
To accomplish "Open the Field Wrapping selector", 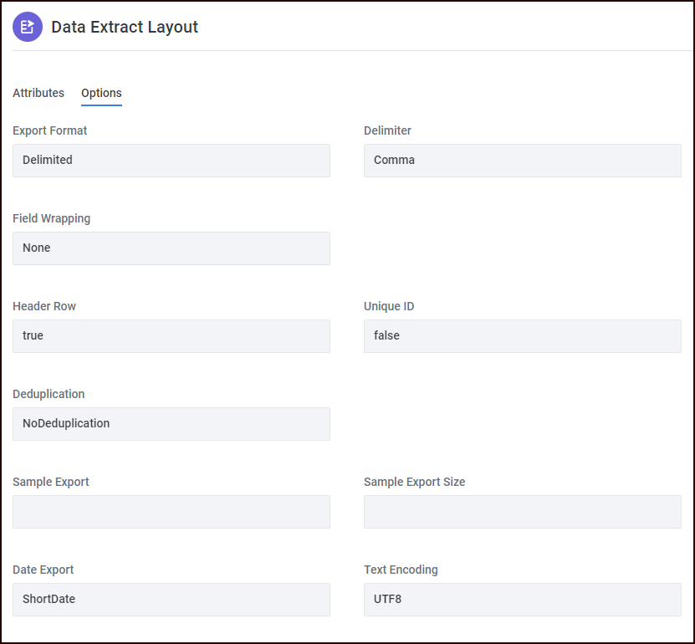I will tap(171, 248).
